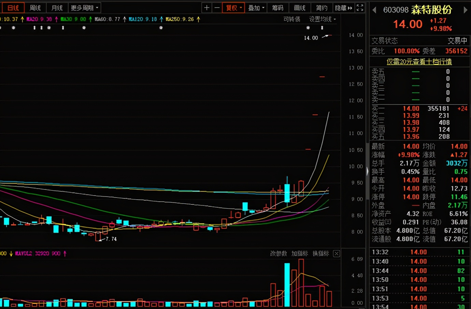
Task: Click buy-one price 14.00 row
Action: (x=419, y=108)
